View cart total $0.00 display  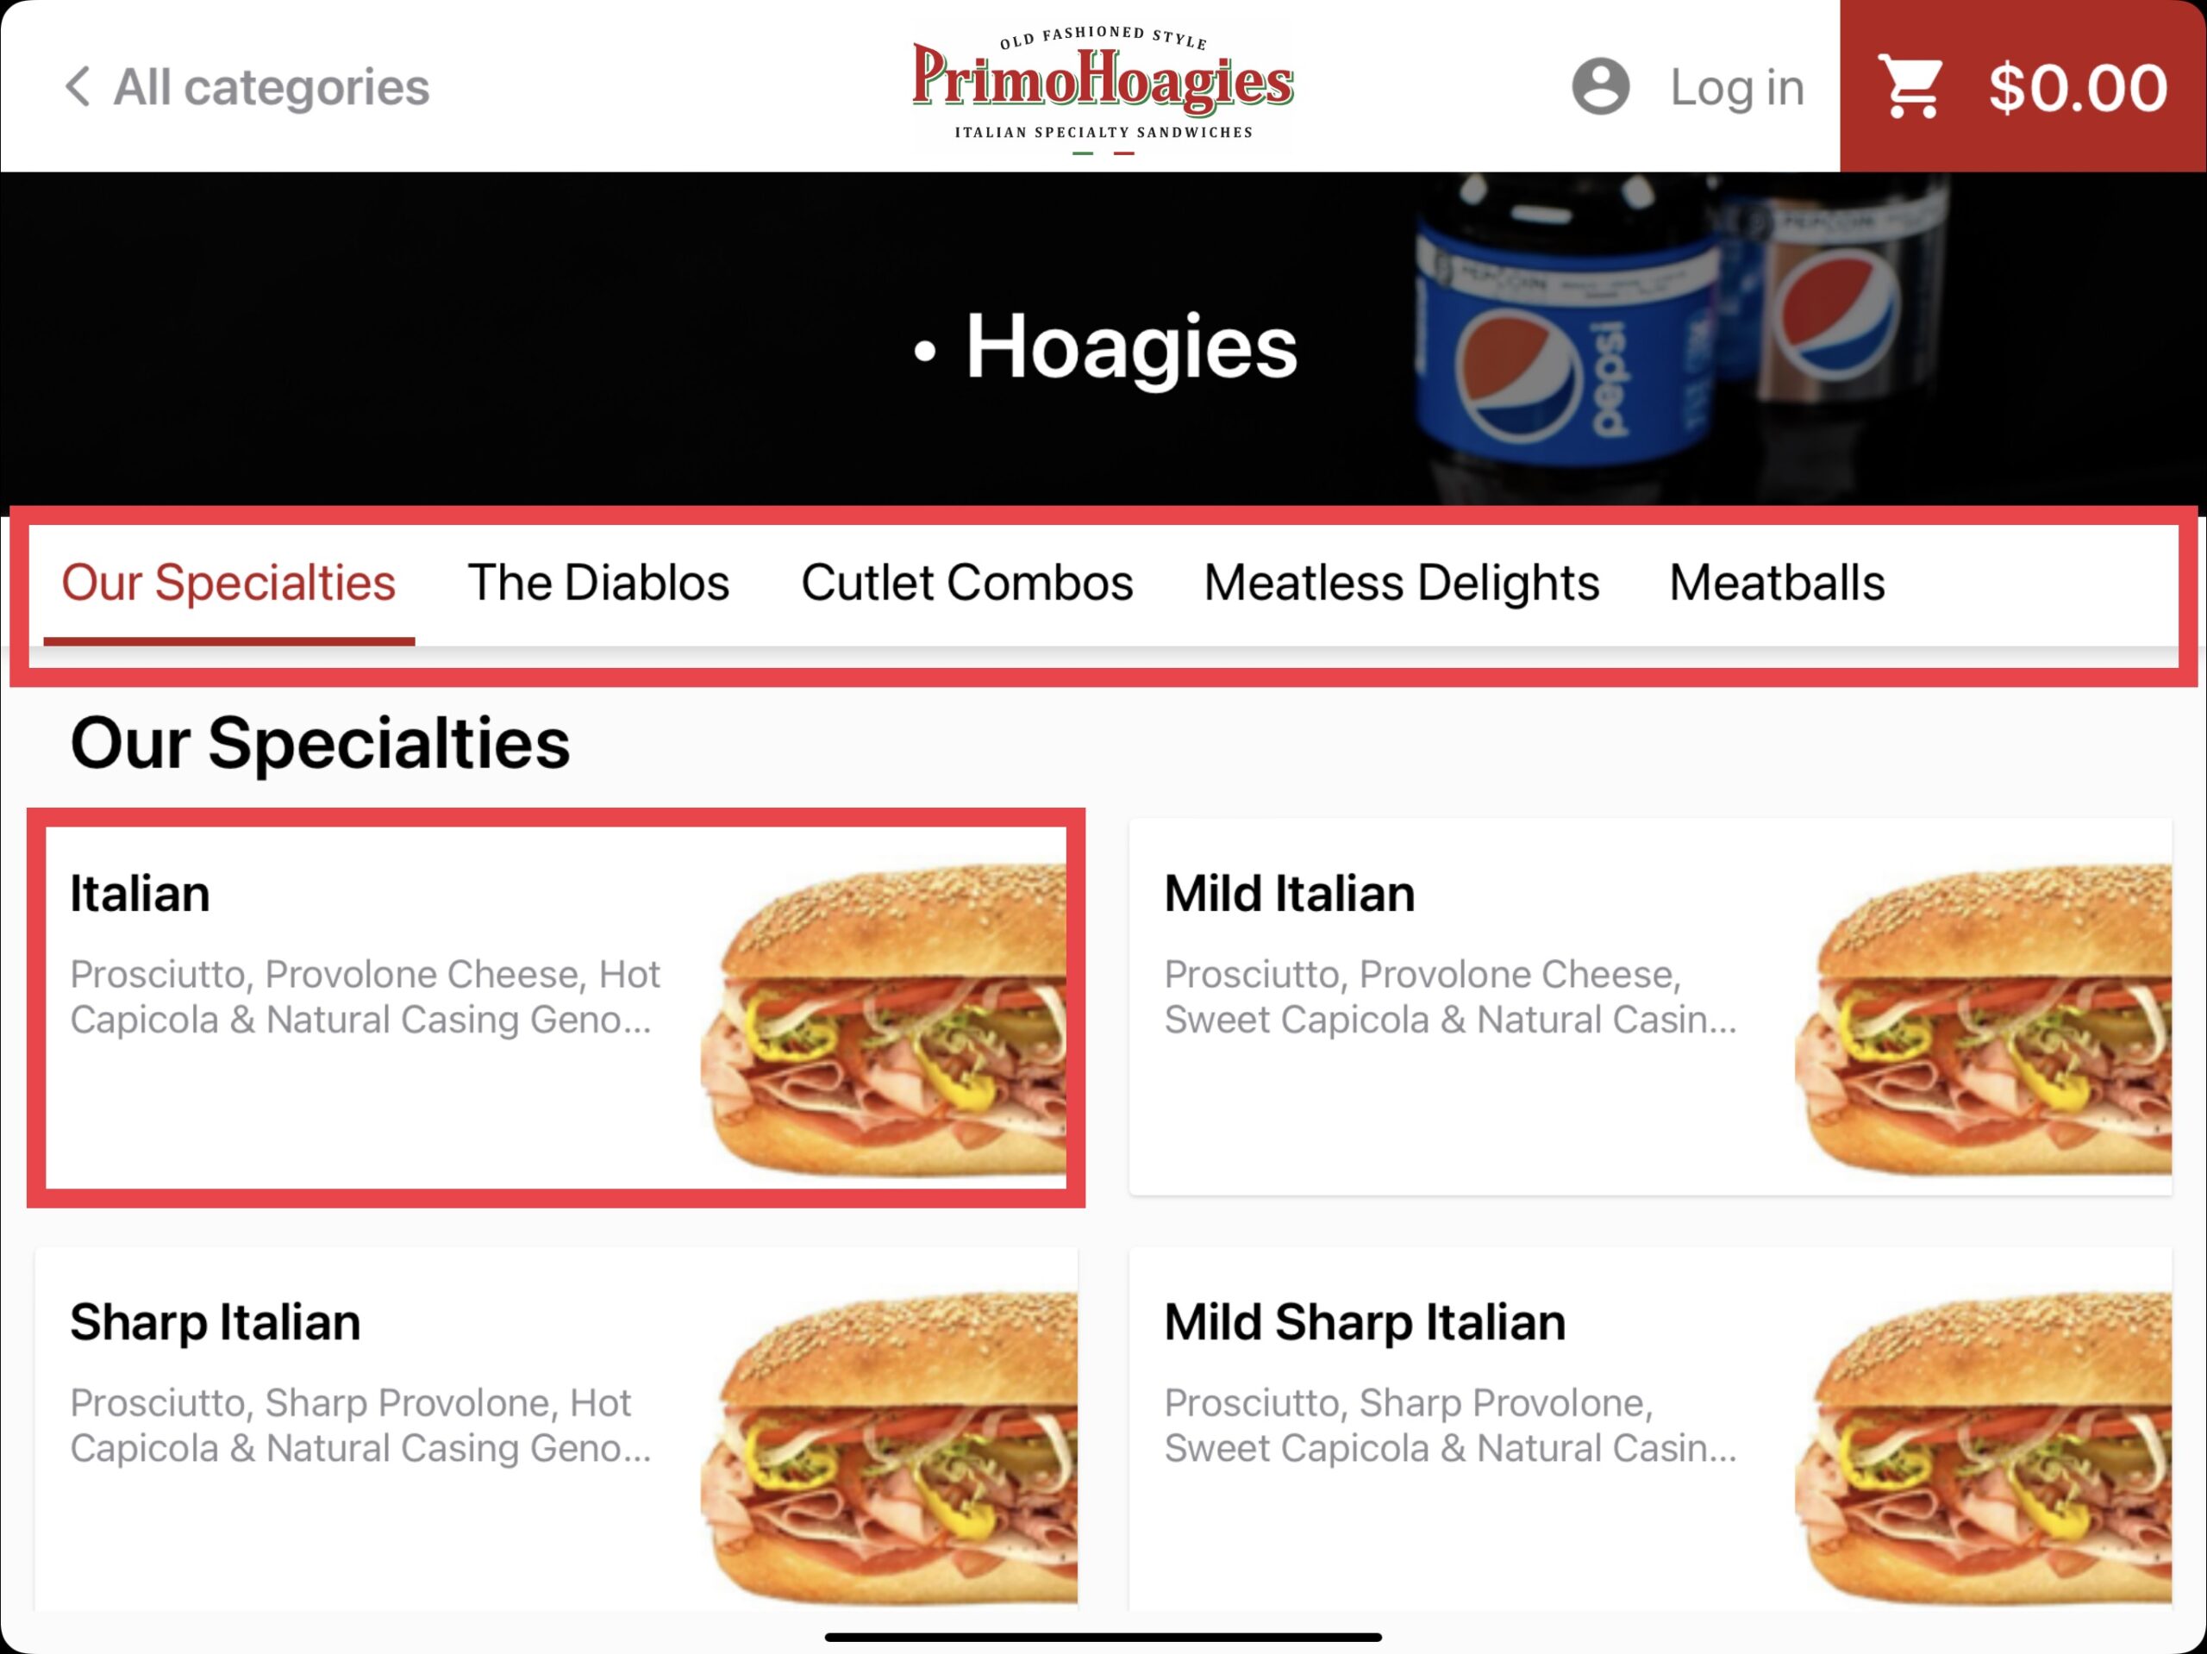coord(2021,85)
